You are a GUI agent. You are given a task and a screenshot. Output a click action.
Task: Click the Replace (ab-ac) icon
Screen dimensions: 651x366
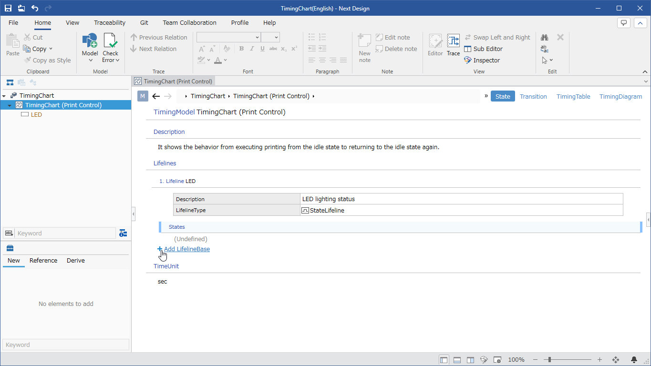click(x=545, y=49)
